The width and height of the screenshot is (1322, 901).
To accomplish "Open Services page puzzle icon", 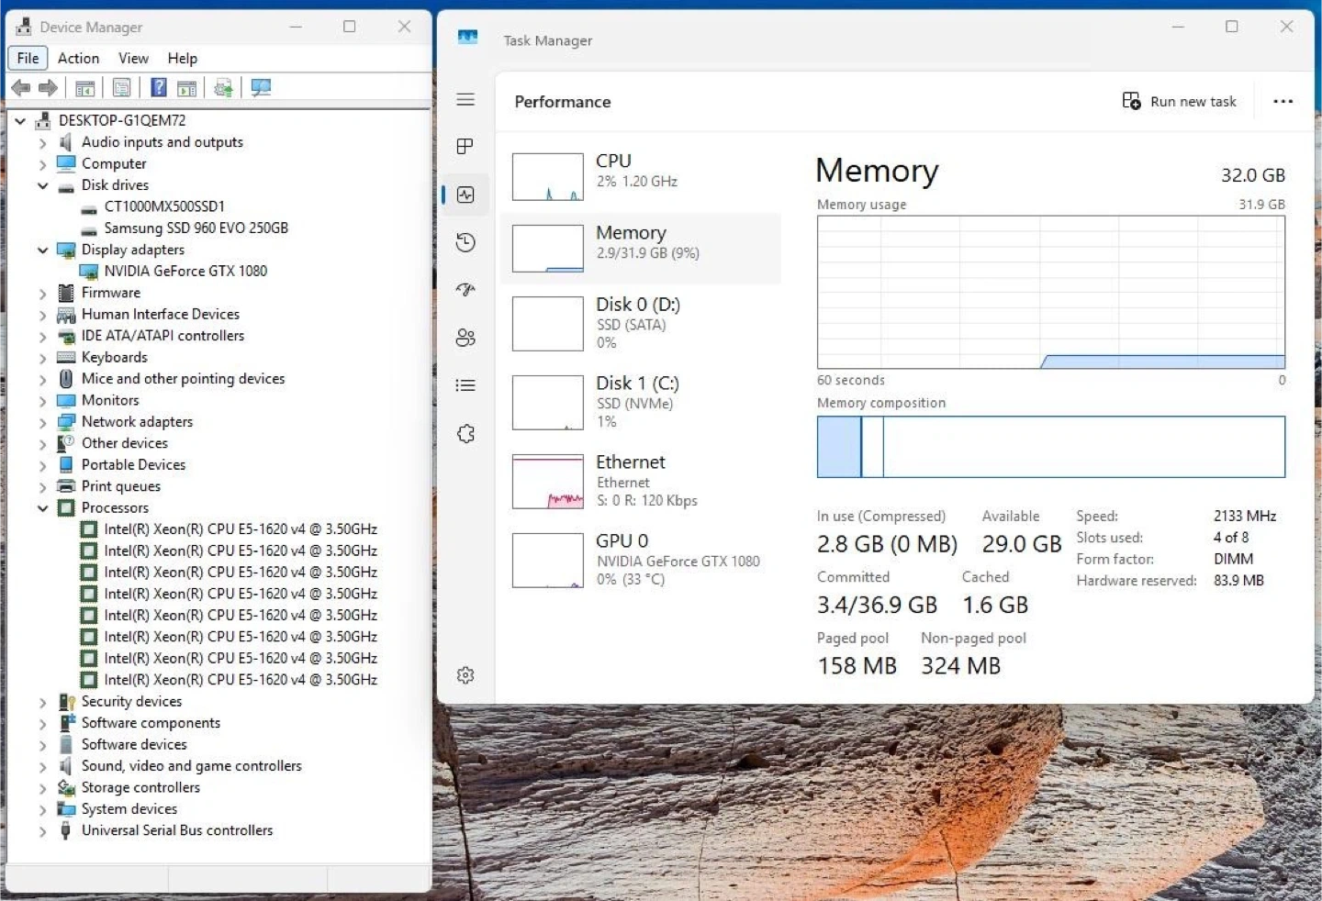I will pyautogui.click(x=465, y=433).
